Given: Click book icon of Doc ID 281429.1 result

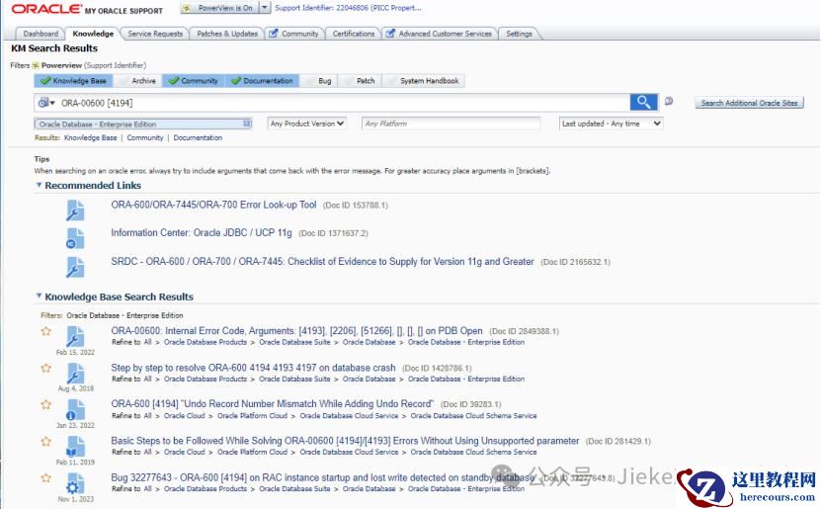Looking at the screenshot, I should 75,447.
